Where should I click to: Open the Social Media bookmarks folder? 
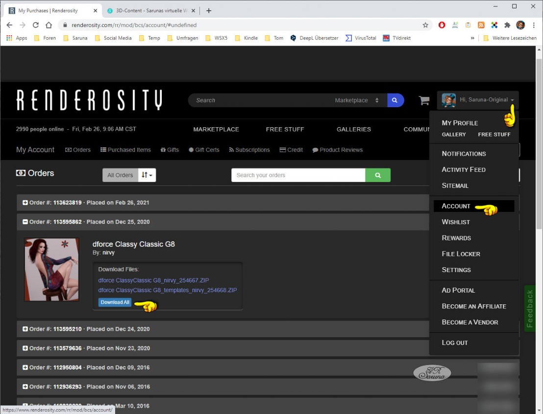(113, 38)
